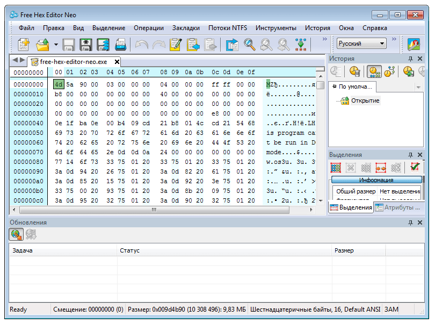Viewport: 435px width, 324px height.
Task: Click the clear history icon with trash bin
Action: pos(354,71)
